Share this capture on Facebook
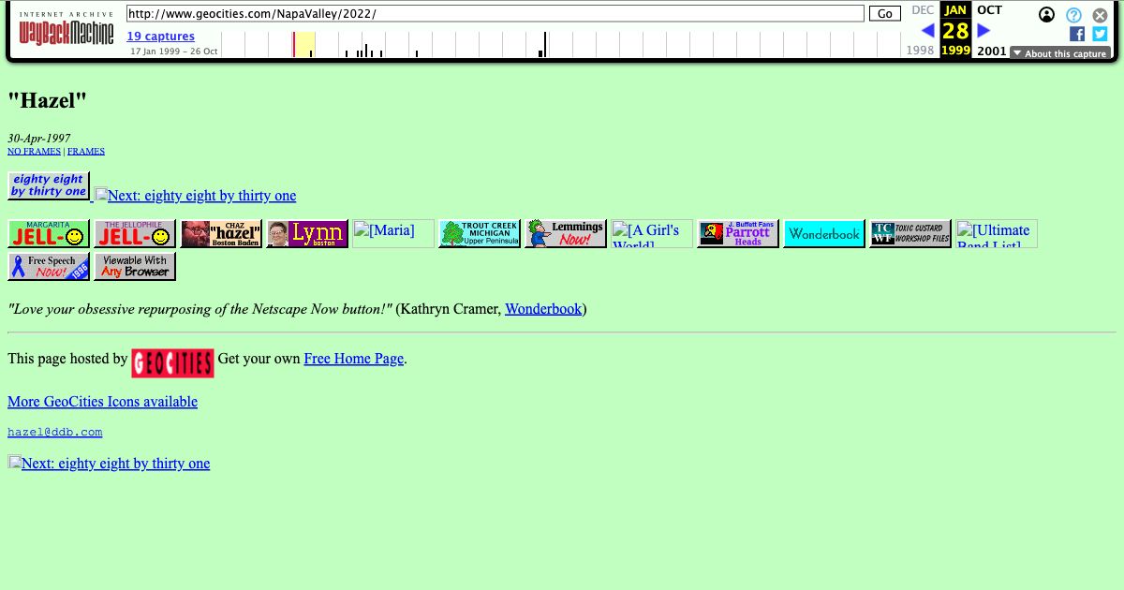Image resolution: width=1124 pixels, height=590 pixels. 1077,34
